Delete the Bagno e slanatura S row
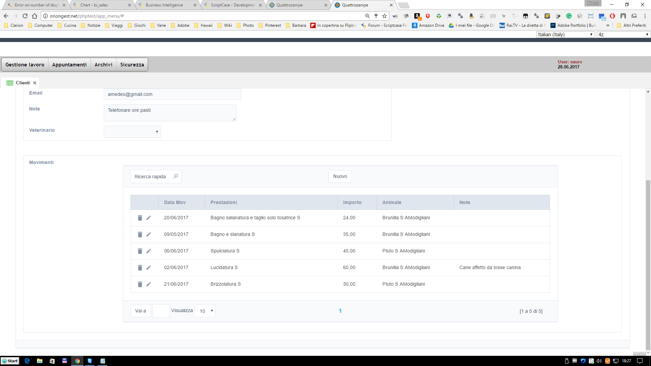The width and height of the screenshot is (651, 366). tap(140, 235)
